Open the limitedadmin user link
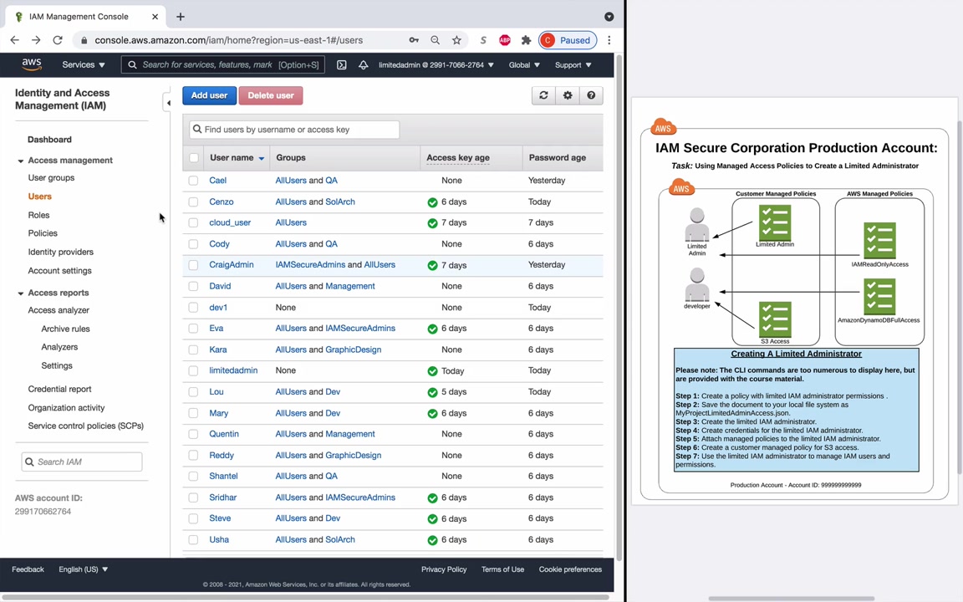 click(x=233, y=370)
